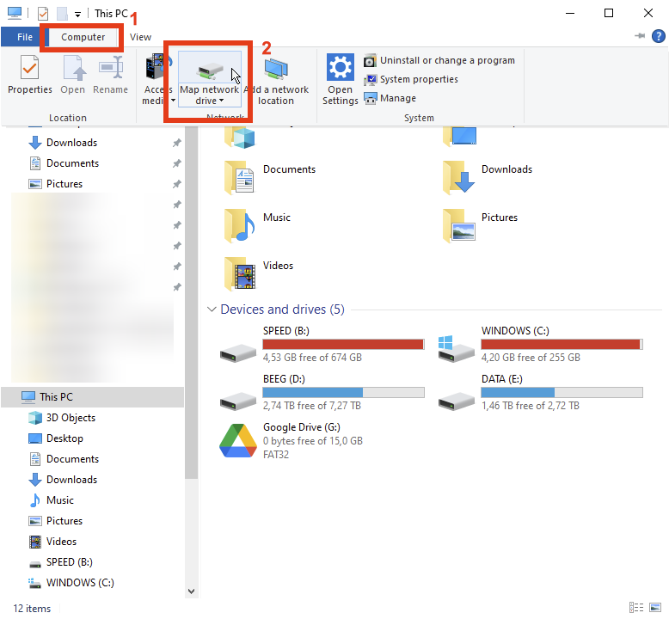669x619 pixels.
Task: Open Settings via the gear icon
Action: pyautogui.click(x=340, y=67)
